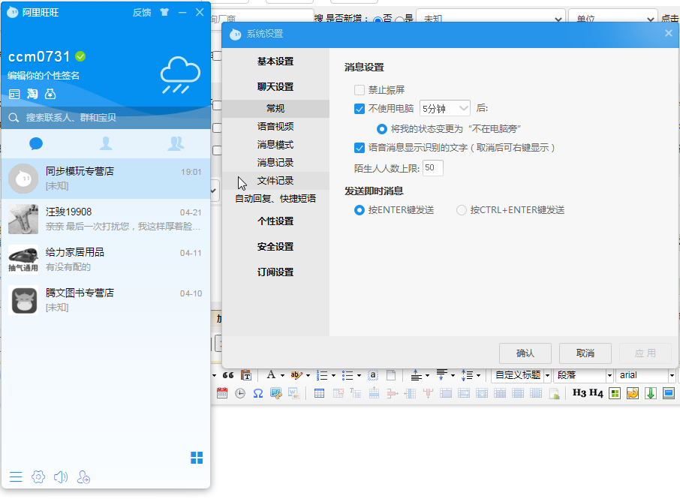Click the add friend icon
The width and height of the screenshot is (680, 499).
tap(83, 477)
